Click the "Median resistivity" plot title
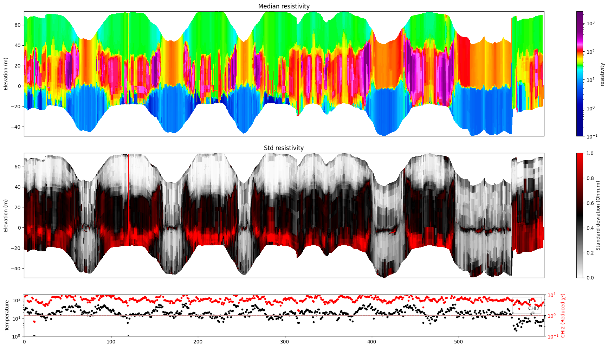 click(284, 6)
